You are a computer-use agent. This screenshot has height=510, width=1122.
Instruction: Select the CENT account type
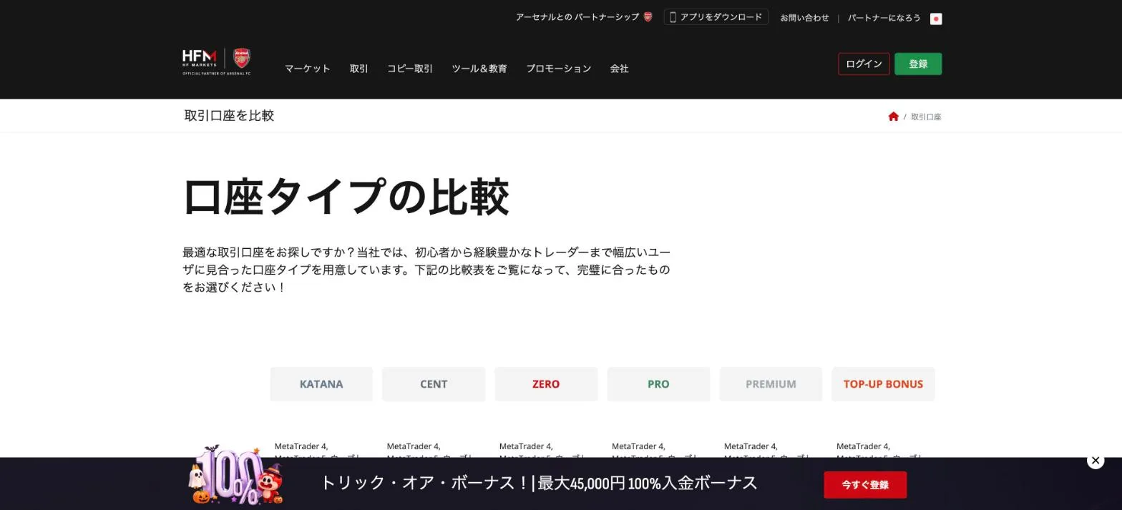click(434, 384)
